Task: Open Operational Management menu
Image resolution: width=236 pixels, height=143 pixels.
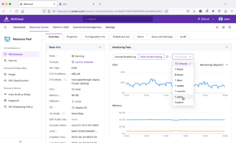Action: click(87, 27)
